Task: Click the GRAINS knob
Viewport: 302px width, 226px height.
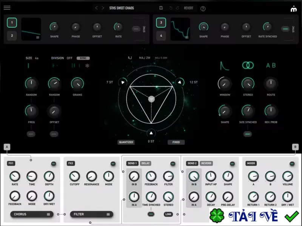Action: [77, 84]
